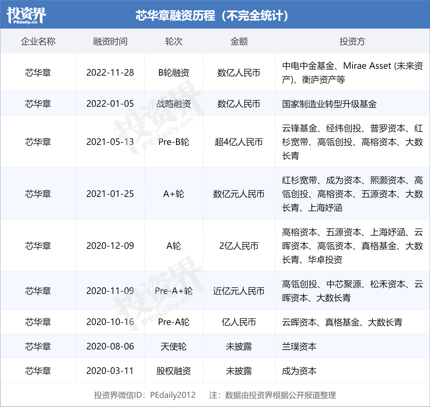Click footer note 数据由投资界根据公开报道整理

click(x=280, y=395)
